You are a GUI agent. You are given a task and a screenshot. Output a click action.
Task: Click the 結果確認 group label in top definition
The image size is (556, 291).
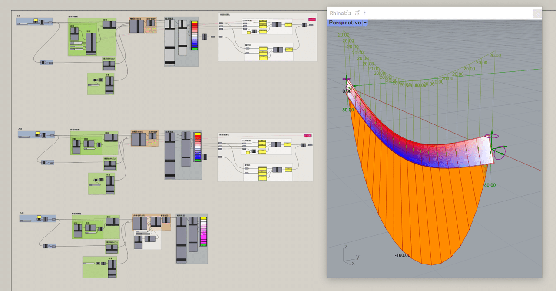point(169,19)
